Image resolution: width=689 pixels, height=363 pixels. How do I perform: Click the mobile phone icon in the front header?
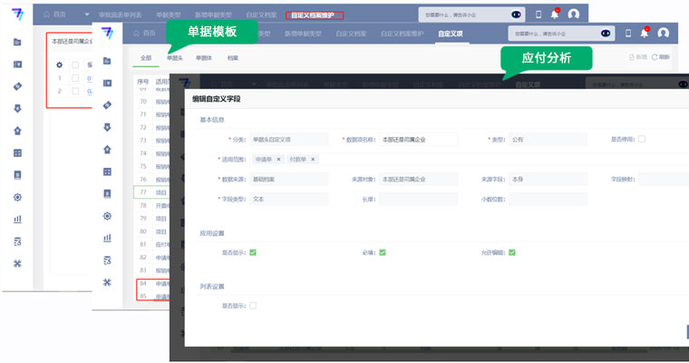(x=628, y=33)
